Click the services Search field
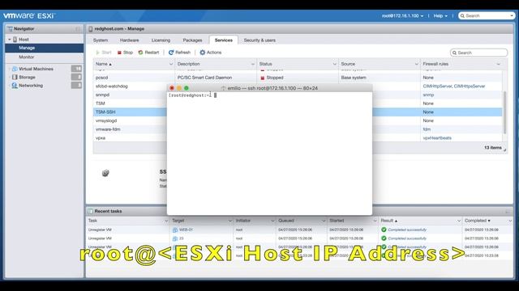Viewport: 519px width, 291px height. pos(478,53)
